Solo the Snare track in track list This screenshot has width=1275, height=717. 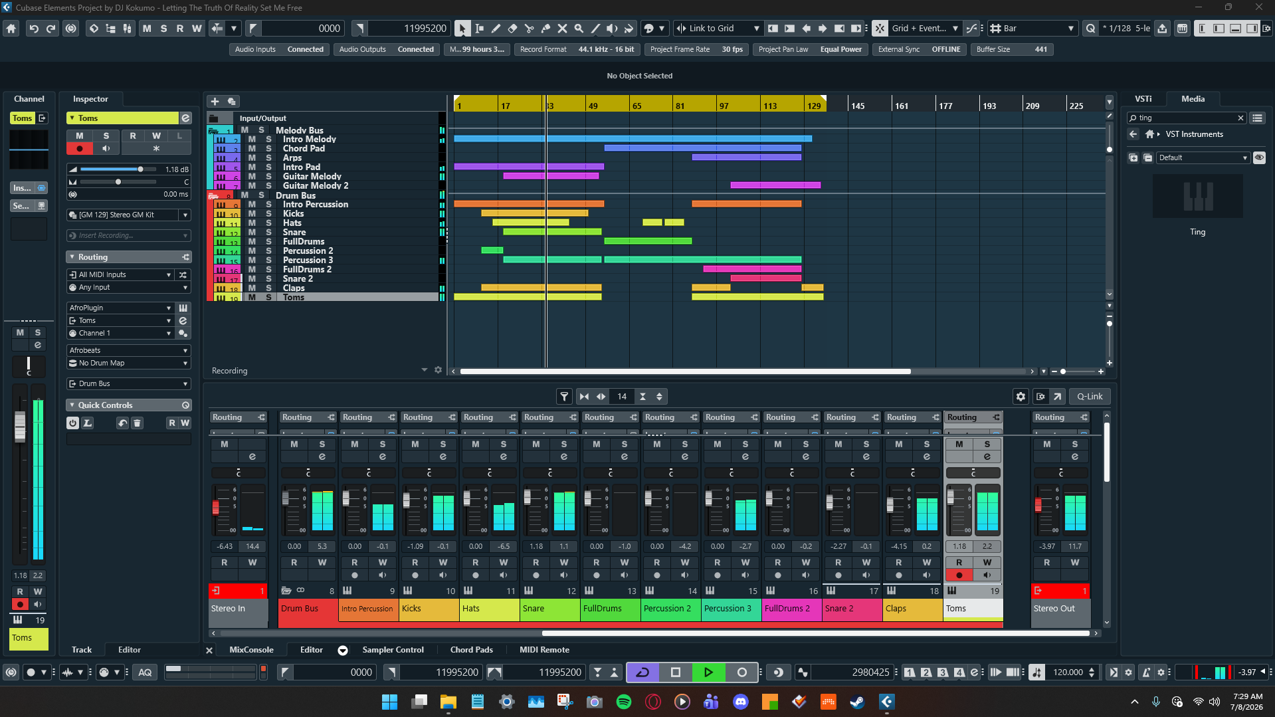268,232
